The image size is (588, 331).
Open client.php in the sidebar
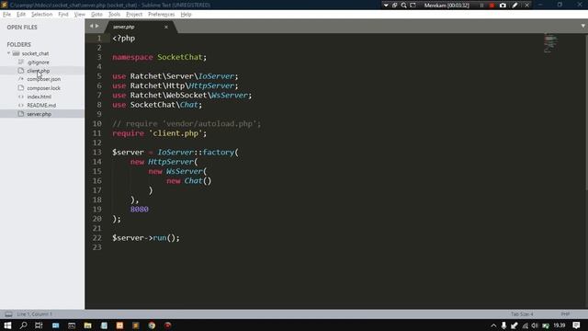click(39, 71)
